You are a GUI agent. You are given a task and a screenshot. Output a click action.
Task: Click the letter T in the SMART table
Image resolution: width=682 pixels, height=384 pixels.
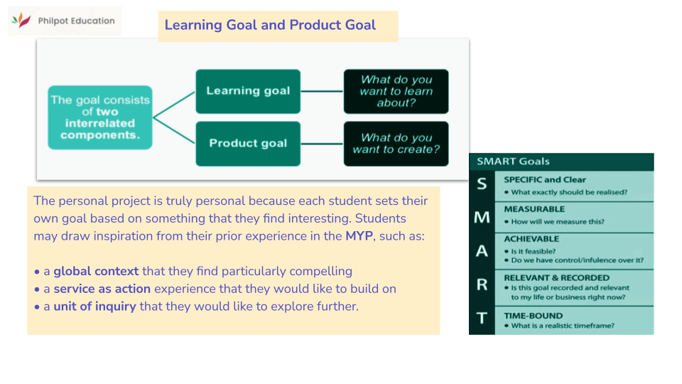(x=482, y=319)
